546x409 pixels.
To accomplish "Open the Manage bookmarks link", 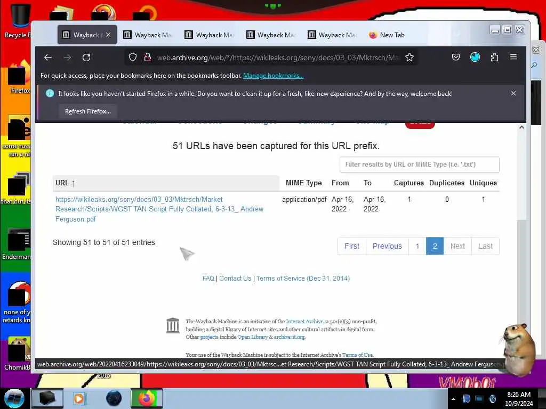I will click(274, 76).
